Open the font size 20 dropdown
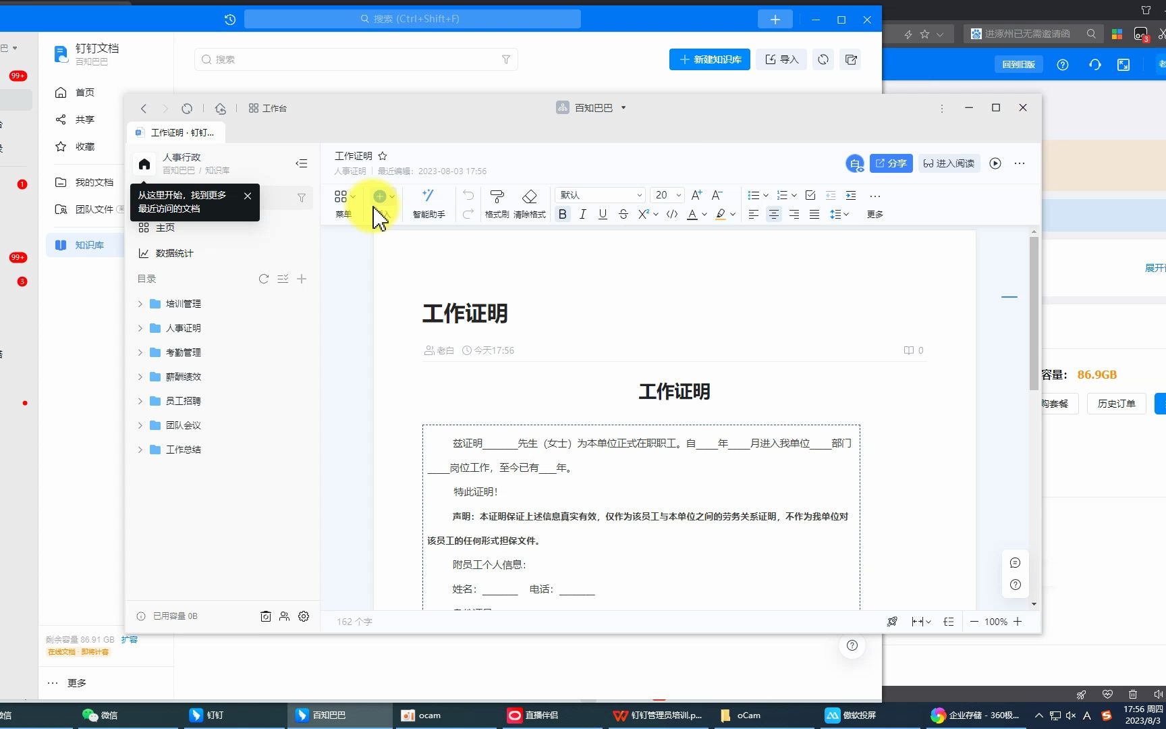This screenshot has height=729, width=1166. [x=667, y=195]
